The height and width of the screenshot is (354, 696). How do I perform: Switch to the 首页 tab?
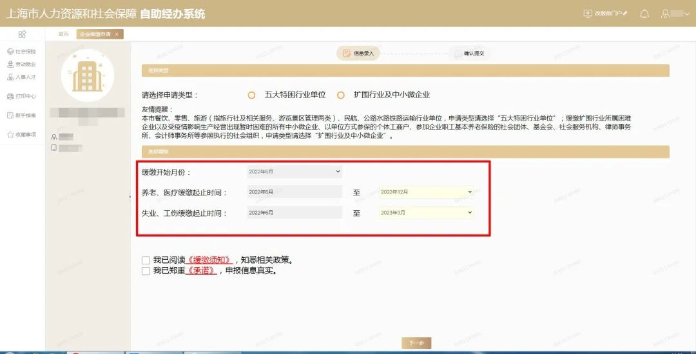pos(63,34)
